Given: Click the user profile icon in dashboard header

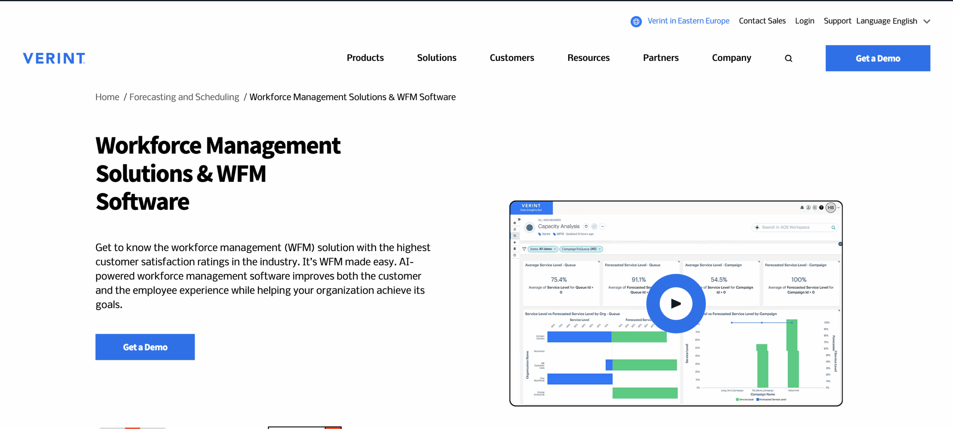Looking at the screenshot, I should [x=808, y=207].
